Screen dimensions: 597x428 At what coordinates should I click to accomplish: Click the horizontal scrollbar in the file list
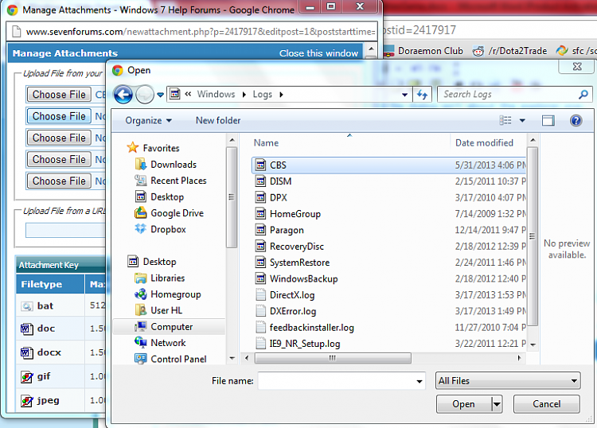tap(333, 358)
